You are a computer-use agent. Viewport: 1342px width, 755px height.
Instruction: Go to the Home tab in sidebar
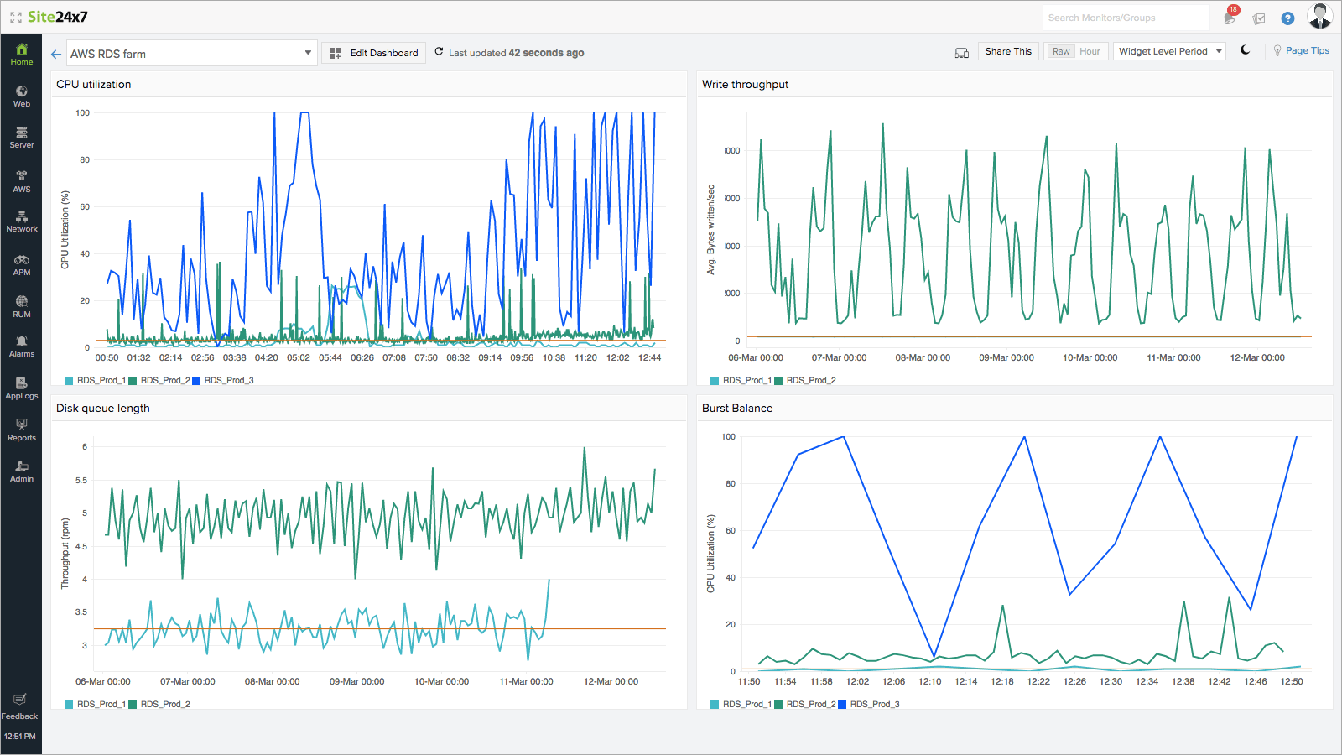click(x=21, y=53)
